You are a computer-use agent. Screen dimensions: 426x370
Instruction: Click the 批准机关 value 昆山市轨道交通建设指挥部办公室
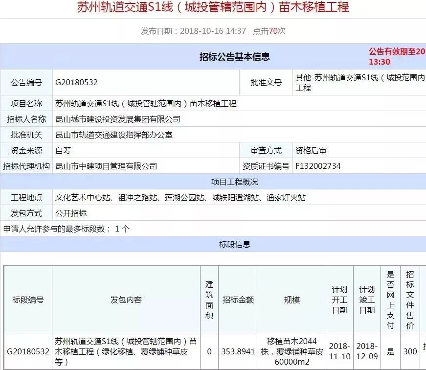[114, 135]
